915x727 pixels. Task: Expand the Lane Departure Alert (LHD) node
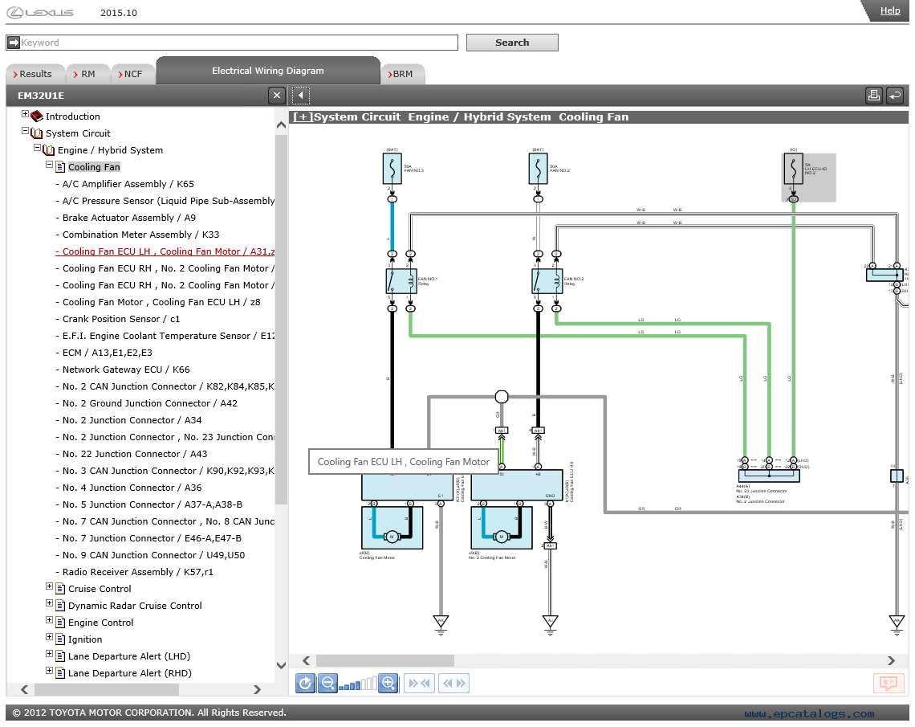[x=50, y=654]
